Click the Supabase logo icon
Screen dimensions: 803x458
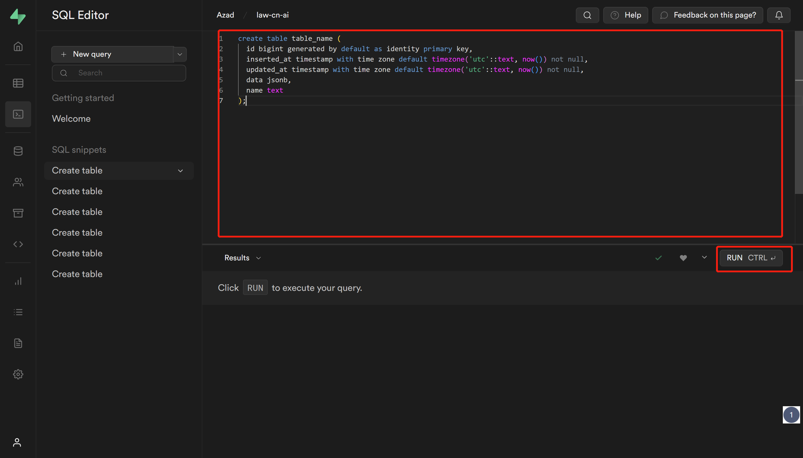[x=18, y=16]
